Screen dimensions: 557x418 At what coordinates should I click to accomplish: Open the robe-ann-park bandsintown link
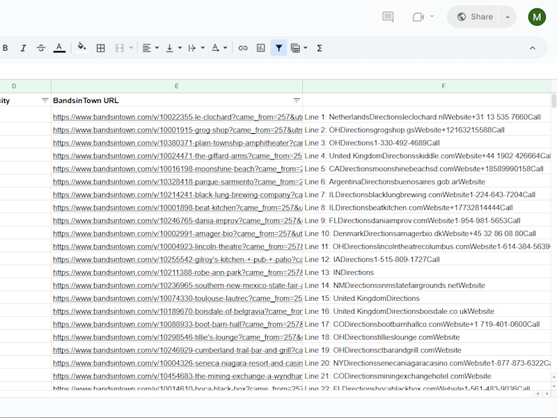(x=178, y=272)
